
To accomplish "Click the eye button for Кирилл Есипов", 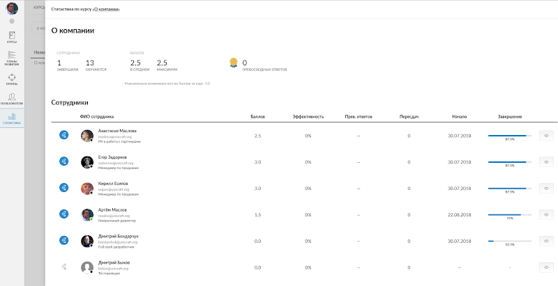I will 546,188.
